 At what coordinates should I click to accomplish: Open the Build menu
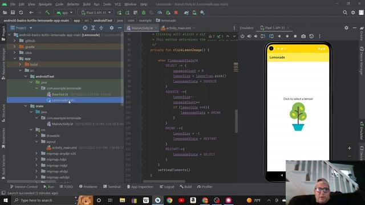pos(87,4)
